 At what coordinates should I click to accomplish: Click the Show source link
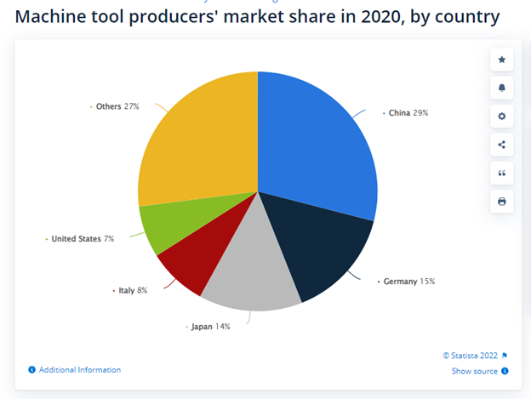[x=475, y=371]
